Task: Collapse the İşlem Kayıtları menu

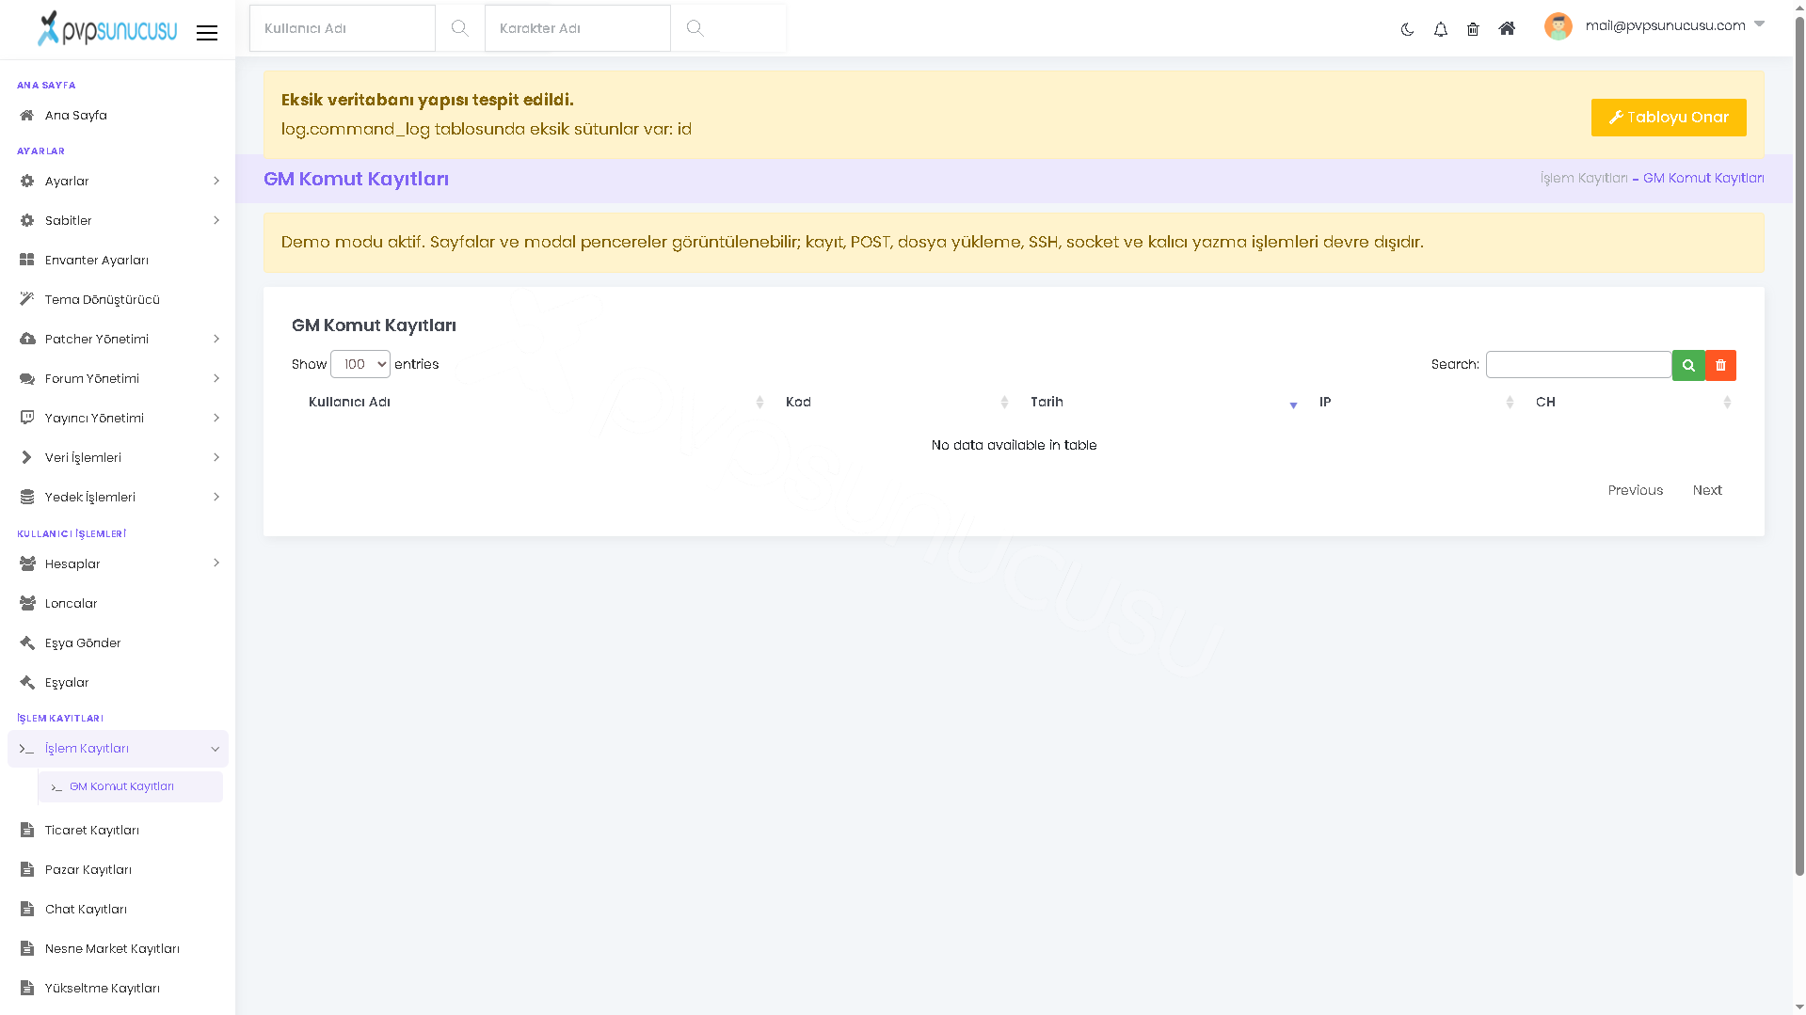Action: 119,749
